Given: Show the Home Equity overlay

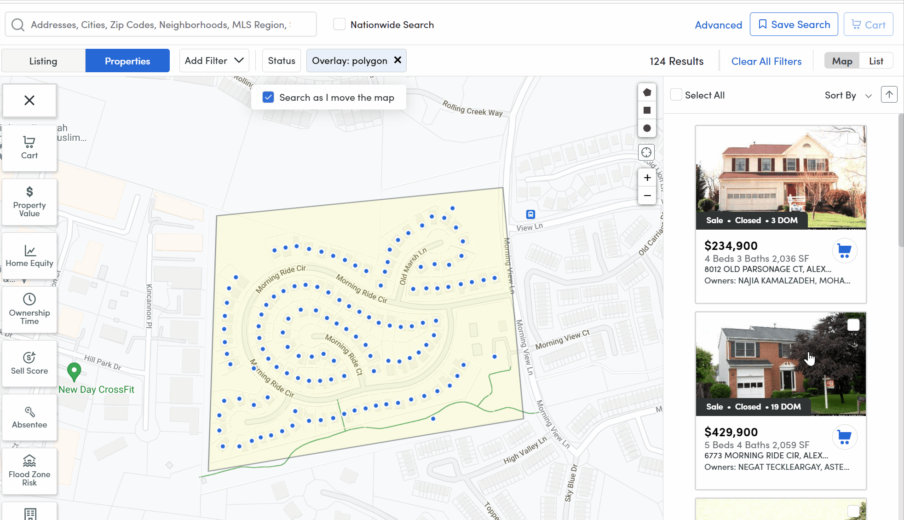Looking at the screenshot, I should pos(29,256).
